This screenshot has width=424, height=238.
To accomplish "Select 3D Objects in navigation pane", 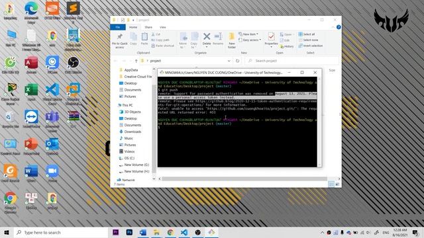I will (x=130, y=112).
